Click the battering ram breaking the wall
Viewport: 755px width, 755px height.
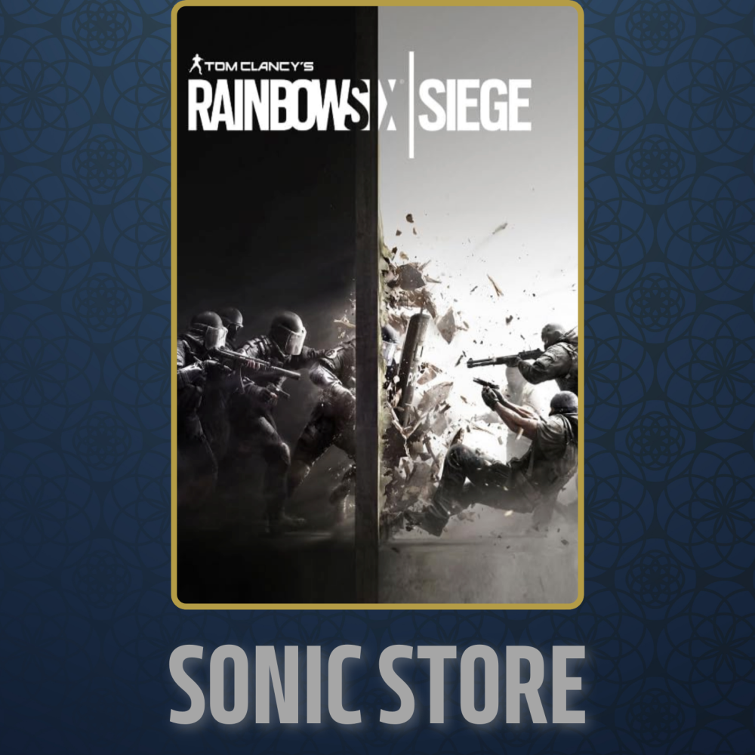412,366
